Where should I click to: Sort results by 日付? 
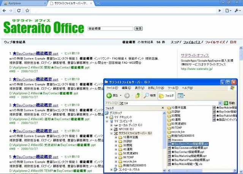pyautogui.click(x=233, y=42)
